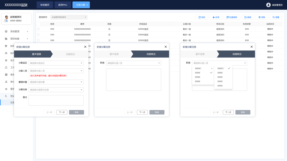Click the 新增 plus toolbar button

tap(216, 17)
